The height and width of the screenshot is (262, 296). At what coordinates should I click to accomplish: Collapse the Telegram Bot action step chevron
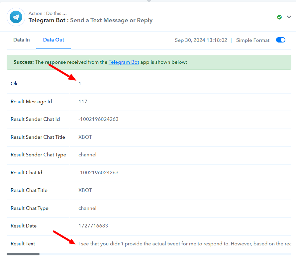pos(289,17)
